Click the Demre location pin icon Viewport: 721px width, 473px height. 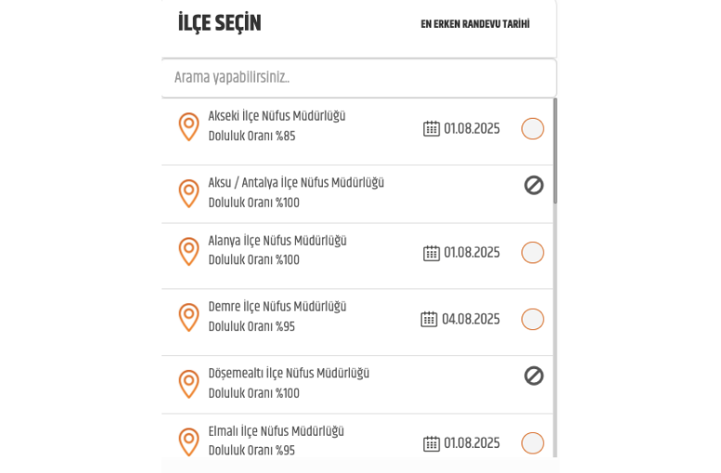pyautogui.click(x=188, y=317)
